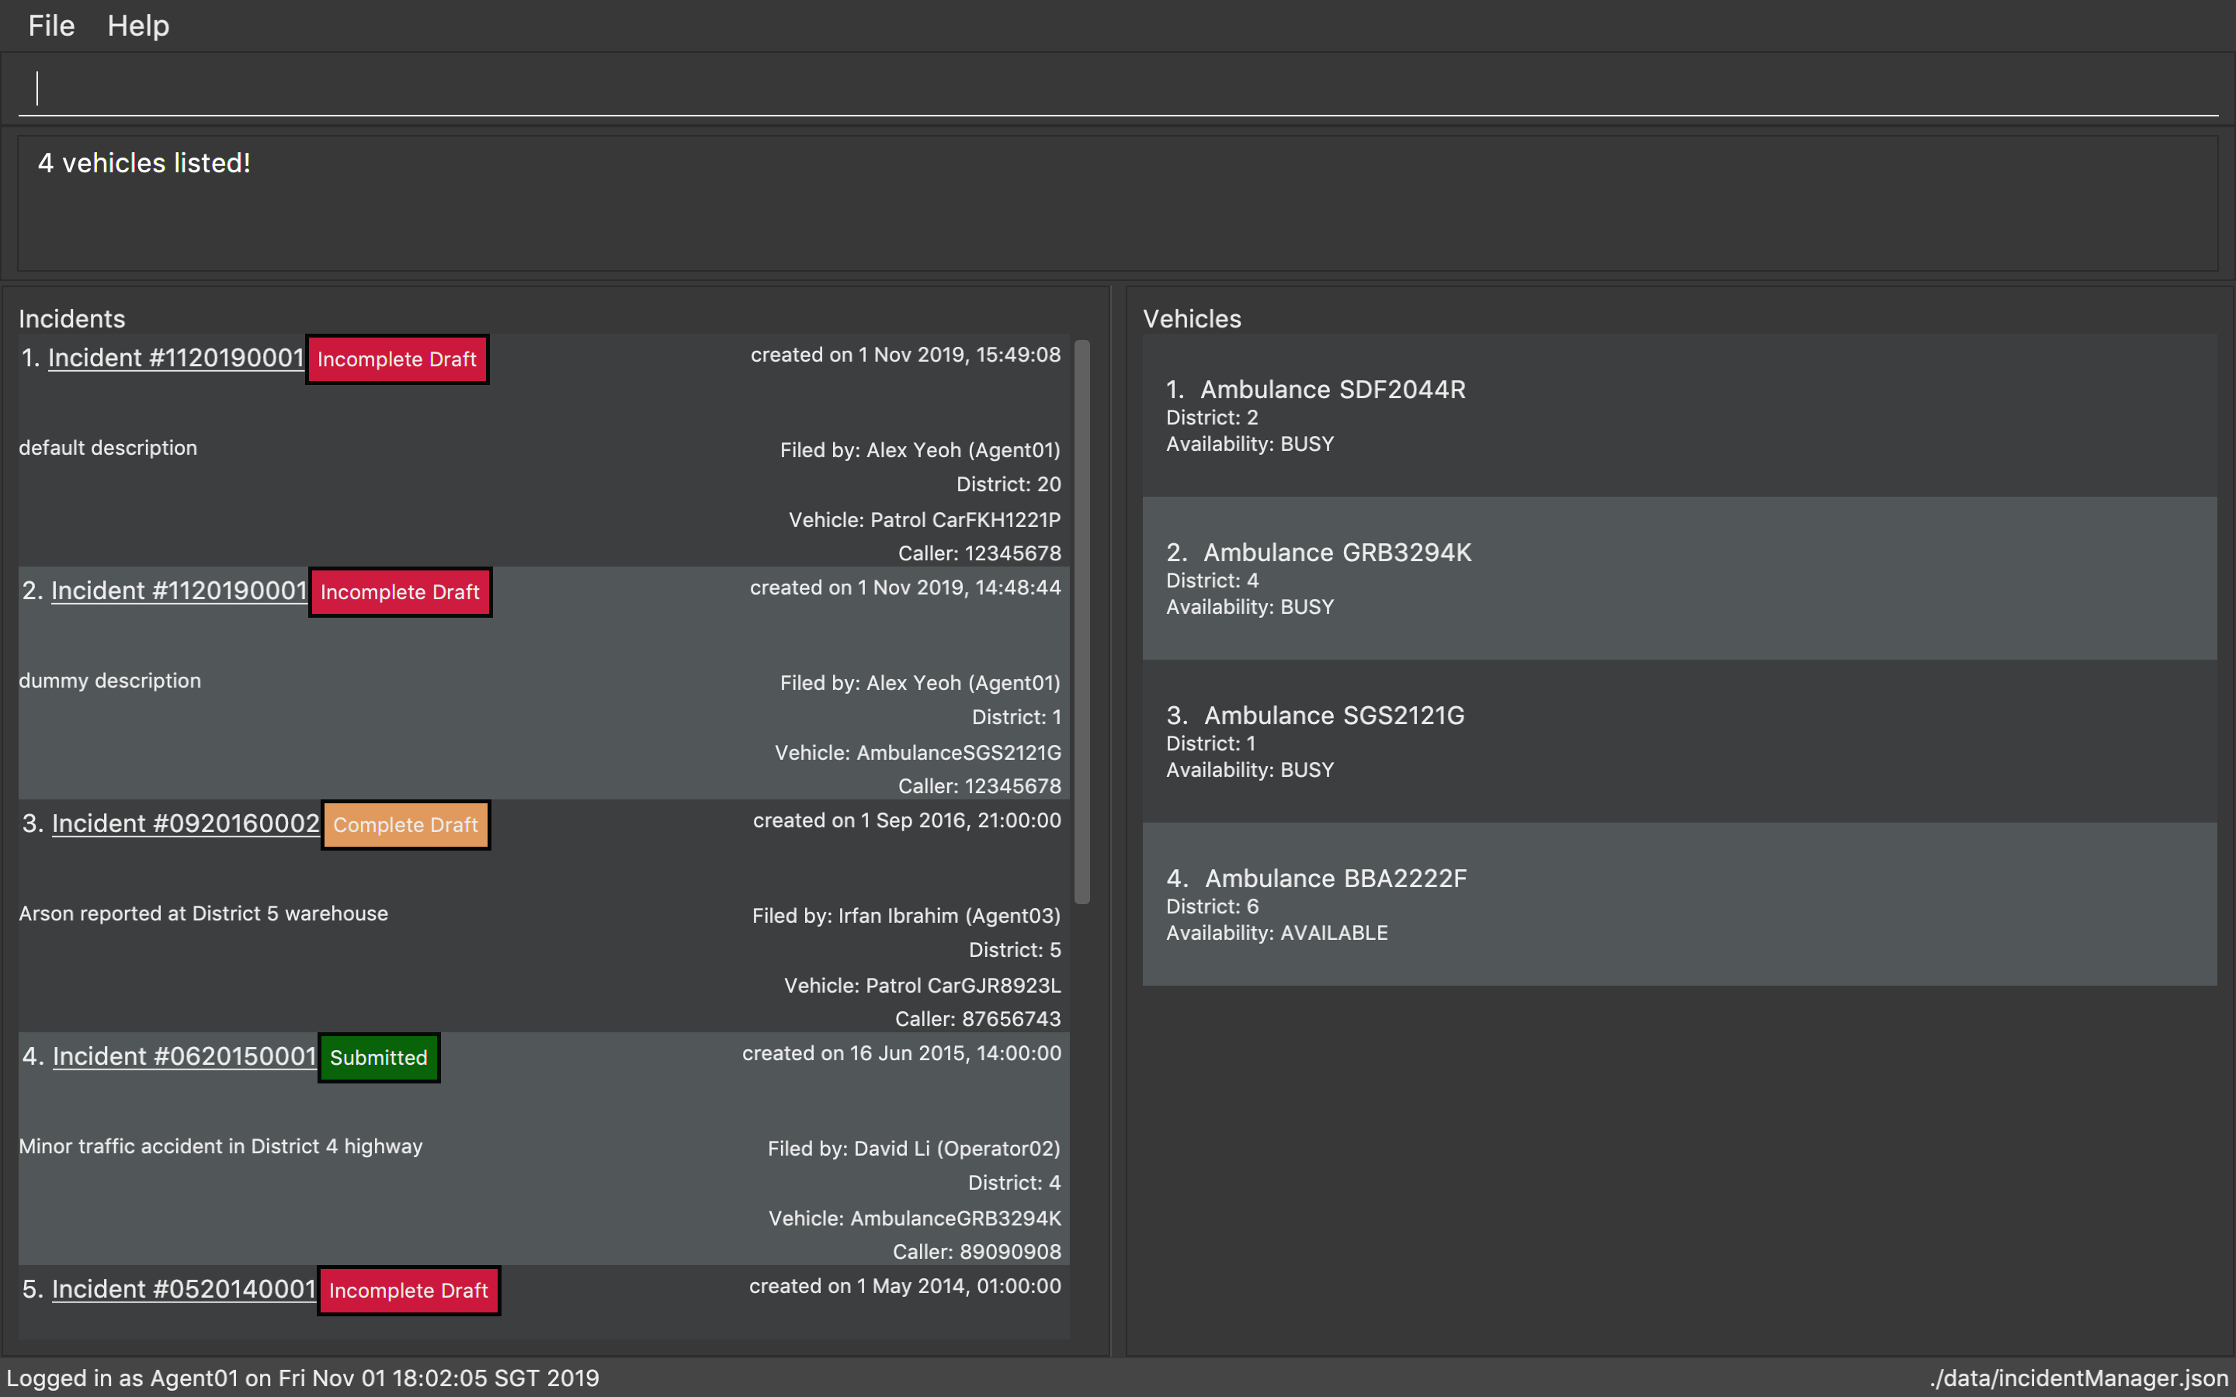Open the File menu
The width and height of the screenshot is (2236, 1397).
tap(50, 26)
